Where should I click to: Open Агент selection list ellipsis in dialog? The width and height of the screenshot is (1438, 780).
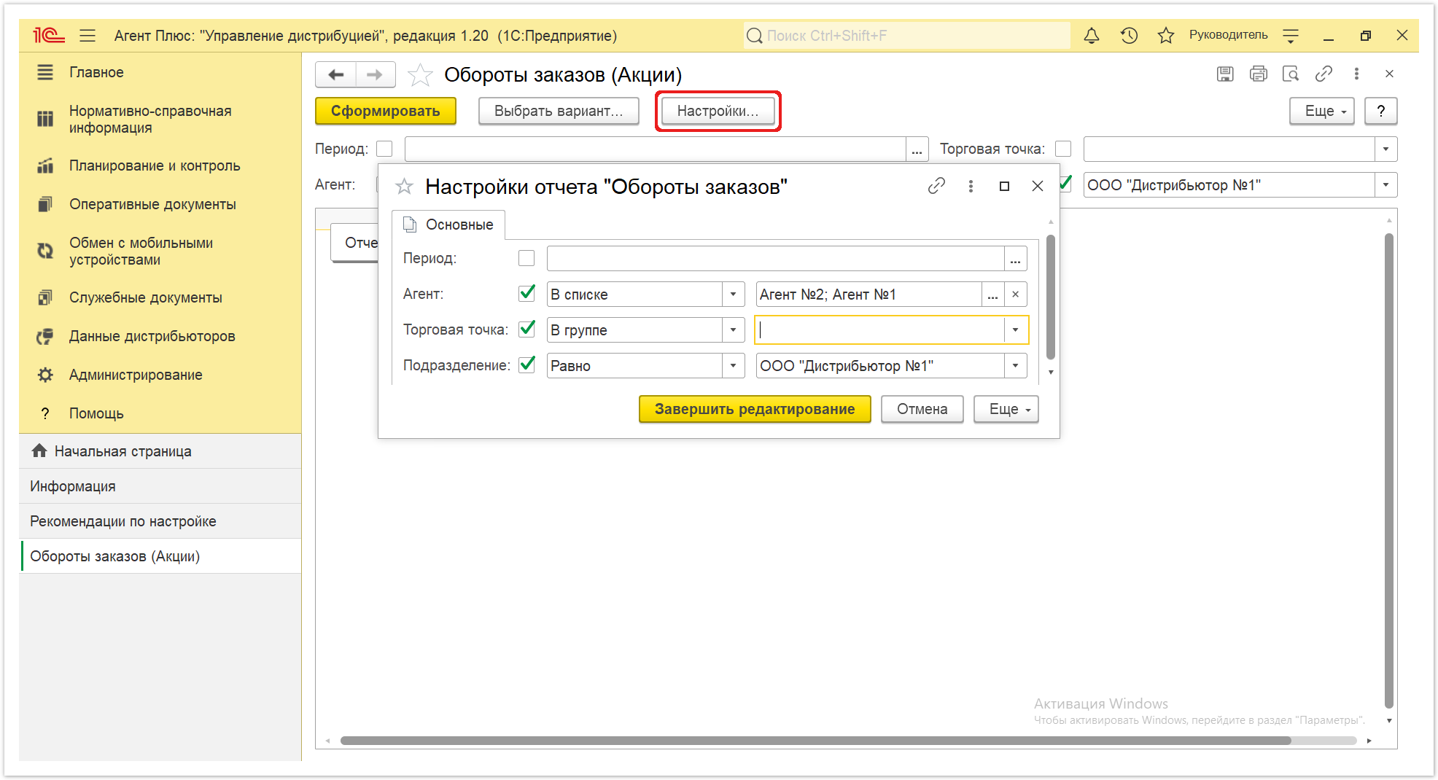992,295
